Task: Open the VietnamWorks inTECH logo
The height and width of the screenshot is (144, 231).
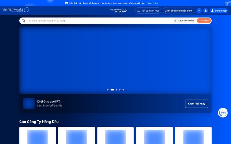Action: click(118, 11)
